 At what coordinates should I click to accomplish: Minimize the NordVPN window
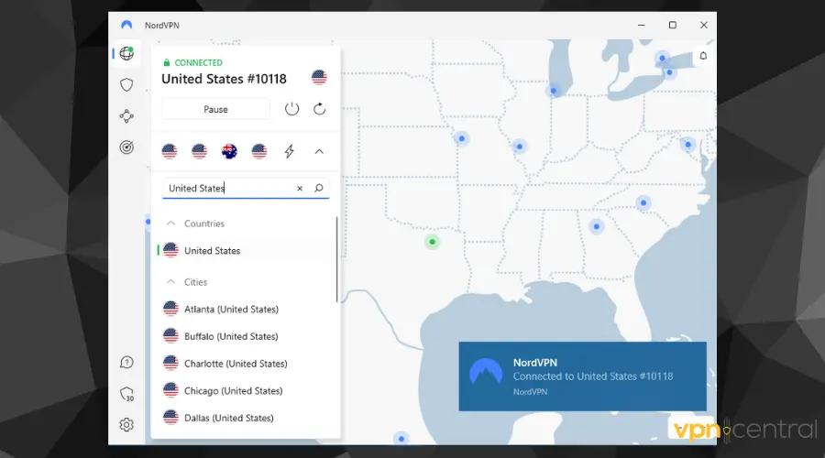click(x=641, y=25)
